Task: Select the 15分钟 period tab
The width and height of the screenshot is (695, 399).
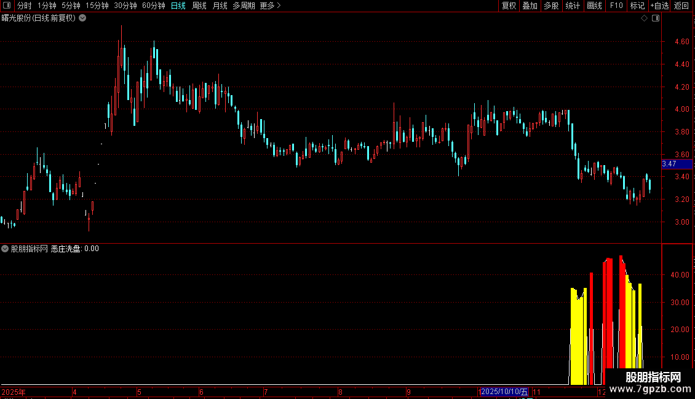Action: [97, 6]
